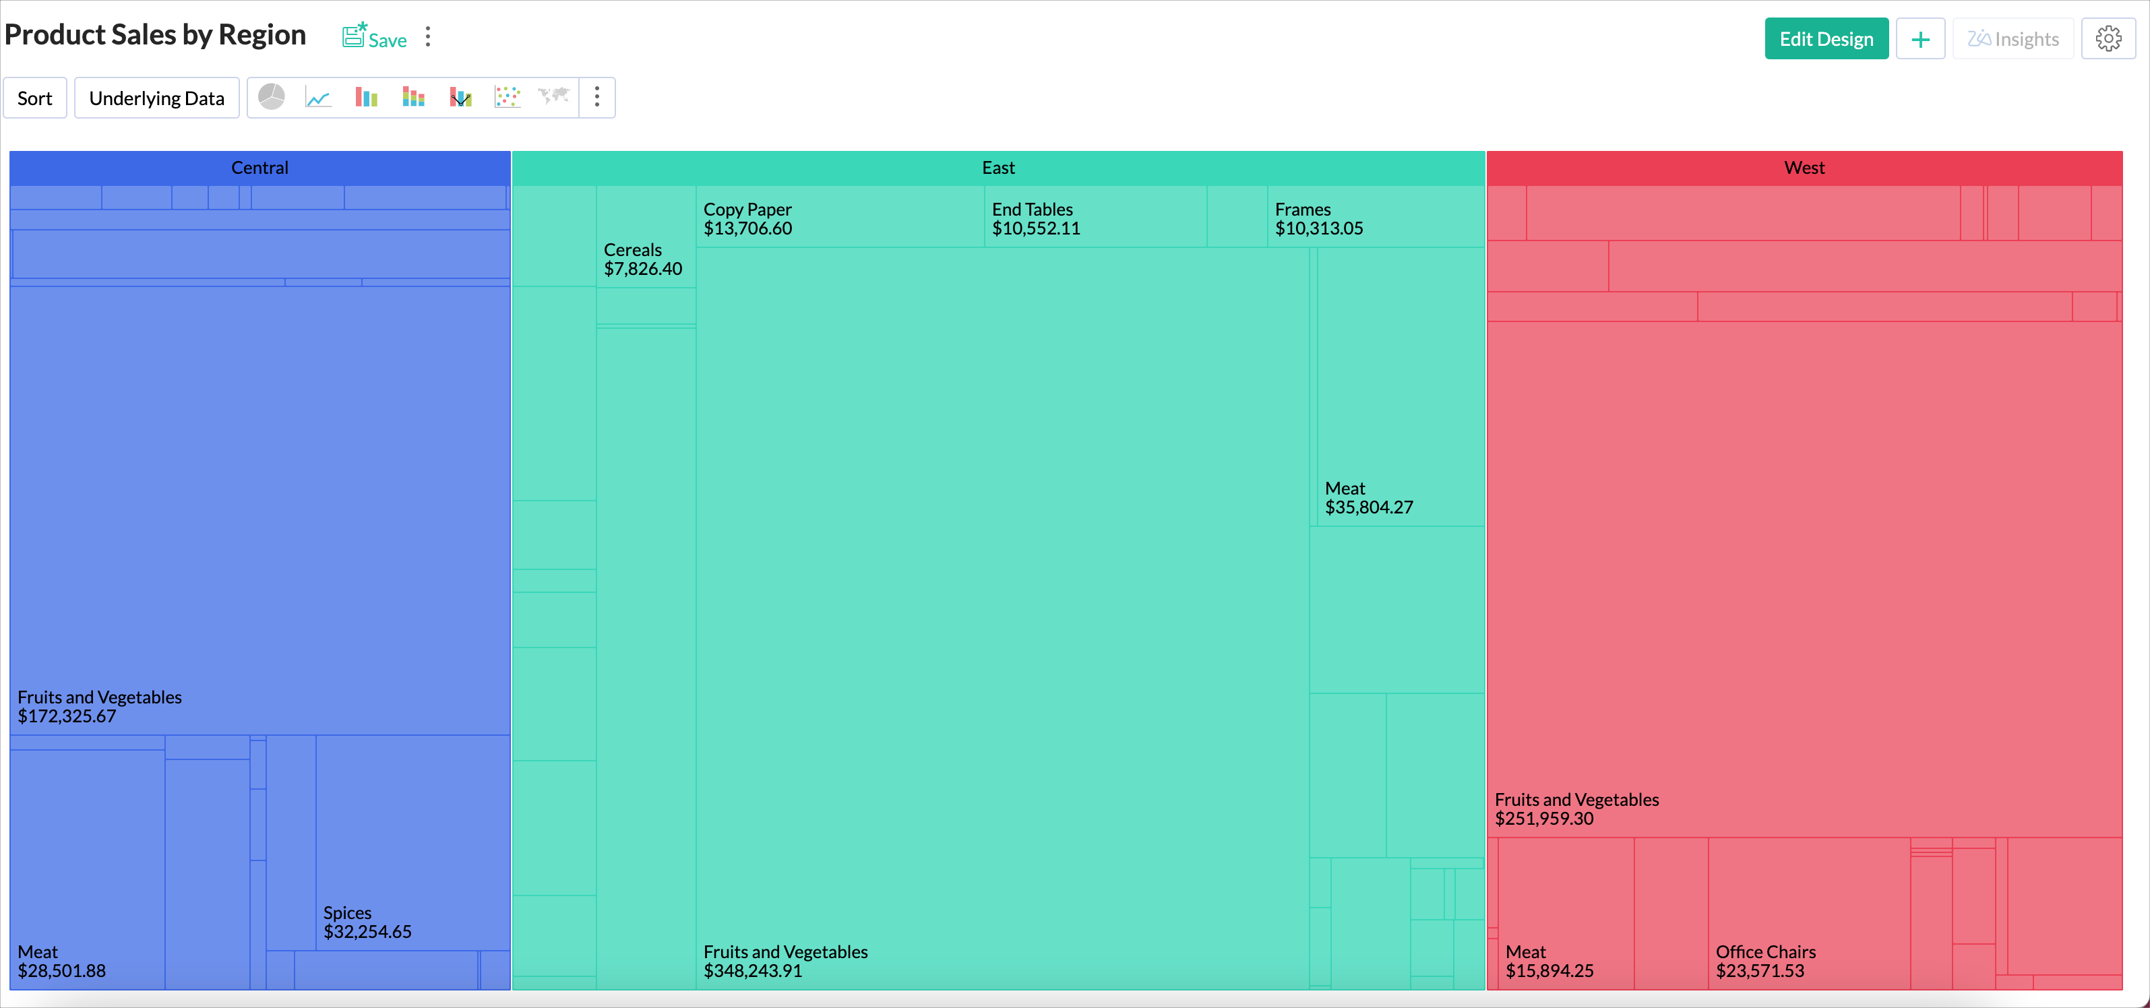Viewport: 2150px width, 1008px height.
Task: Open more chart types menu
Action: click(596, 98)
